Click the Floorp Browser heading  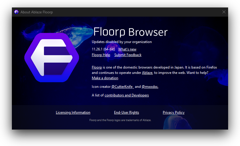(131, 32)
